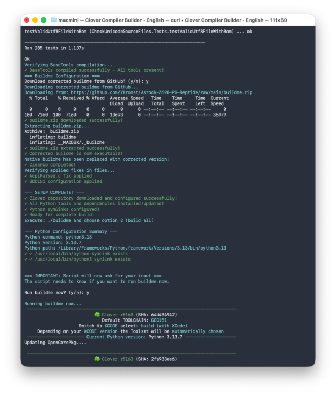The width and height of the screenshot is (336, 394).
Task: Click 'Run buildme now? (y/n): y' prompt
Action: tap(57, 293)
